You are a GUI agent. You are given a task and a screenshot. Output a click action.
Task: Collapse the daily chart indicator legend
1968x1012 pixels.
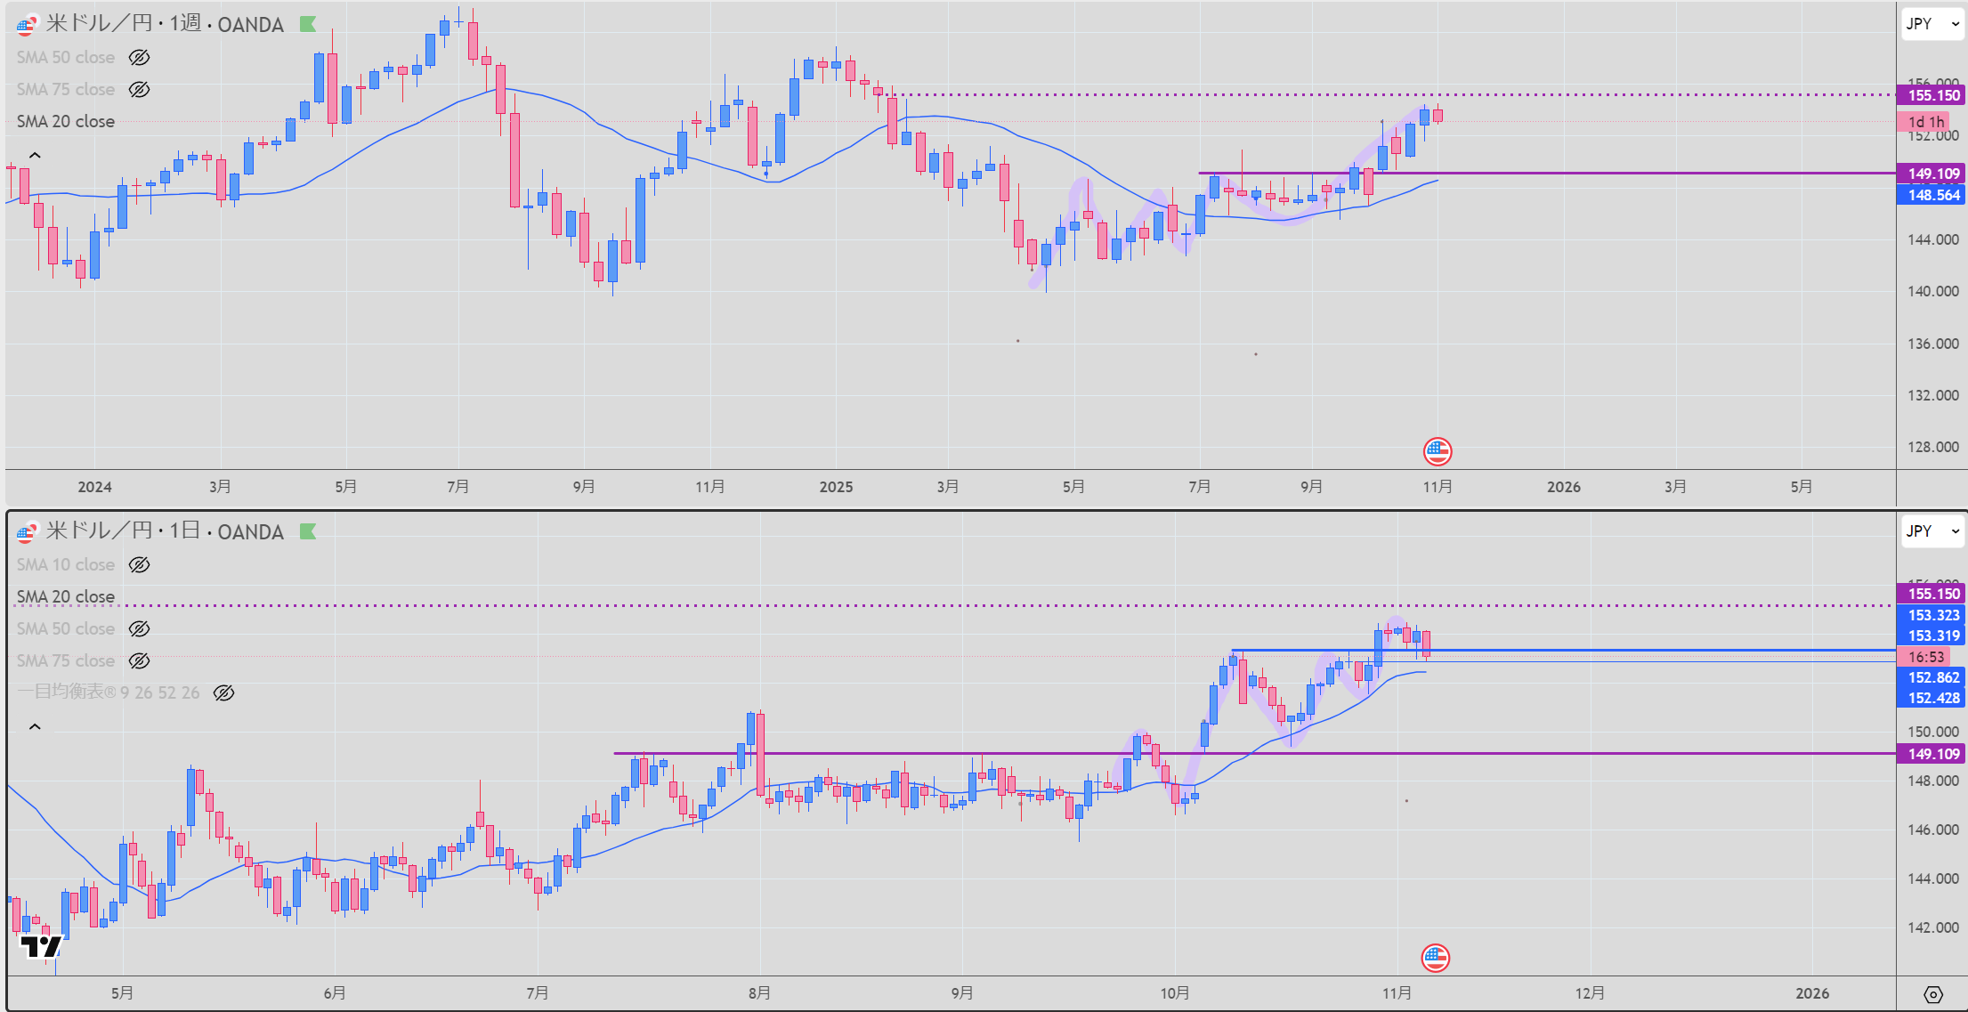click(x=35, y=727)
